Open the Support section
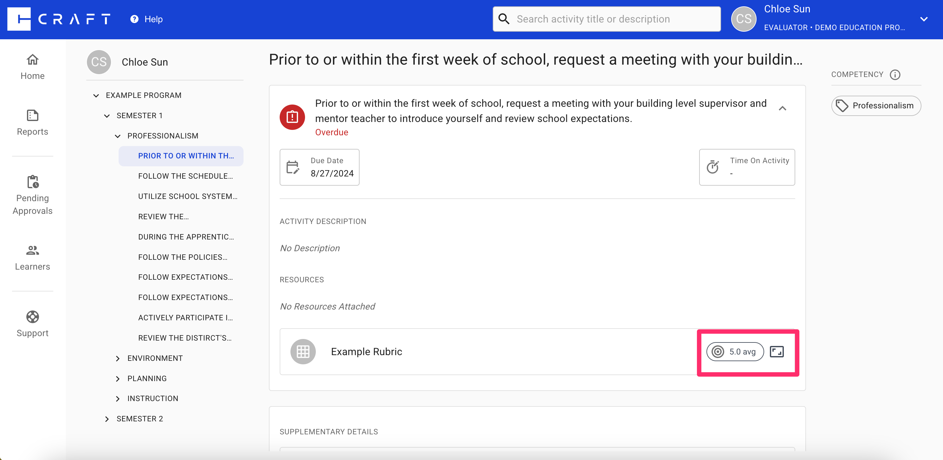Image resolution: width=943 pixels, height=460 pixels. [x=32, y=323]
